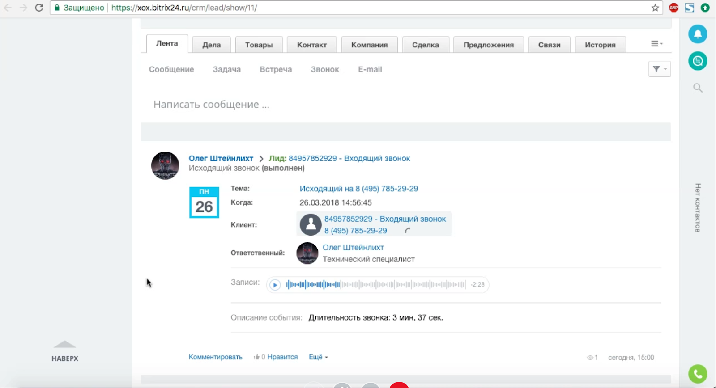
Task: Select the Задача action
Action: click(x=227, y=69)
